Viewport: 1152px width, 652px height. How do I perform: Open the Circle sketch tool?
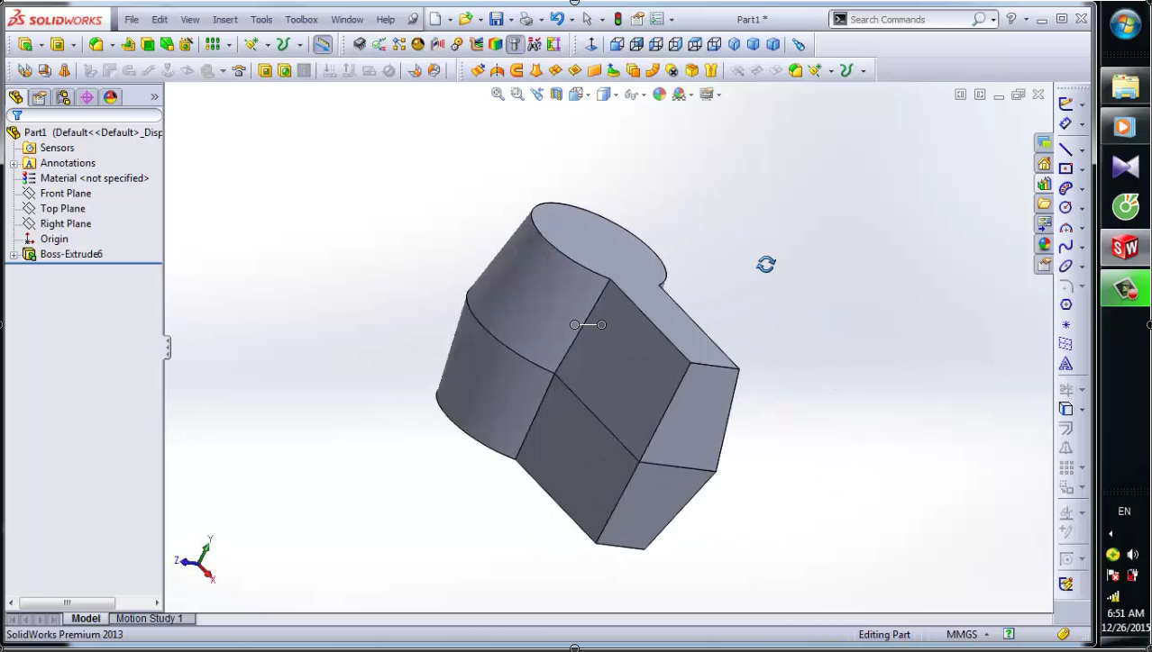point(1065,206)
